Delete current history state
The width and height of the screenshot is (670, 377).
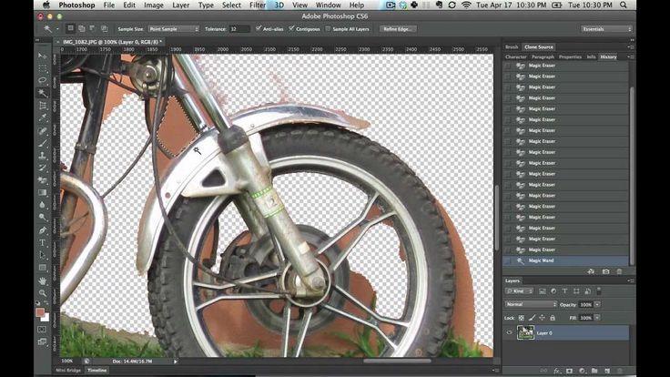click(x=619, y=271)
